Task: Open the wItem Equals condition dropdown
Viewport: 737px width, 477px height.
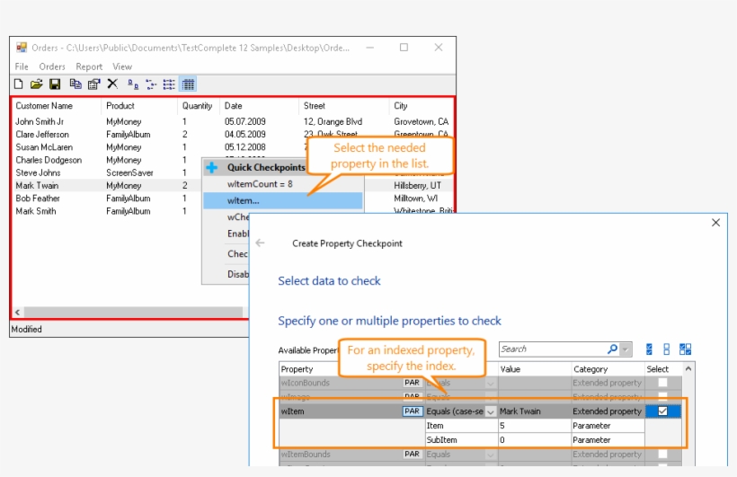Action: (491, 411)
